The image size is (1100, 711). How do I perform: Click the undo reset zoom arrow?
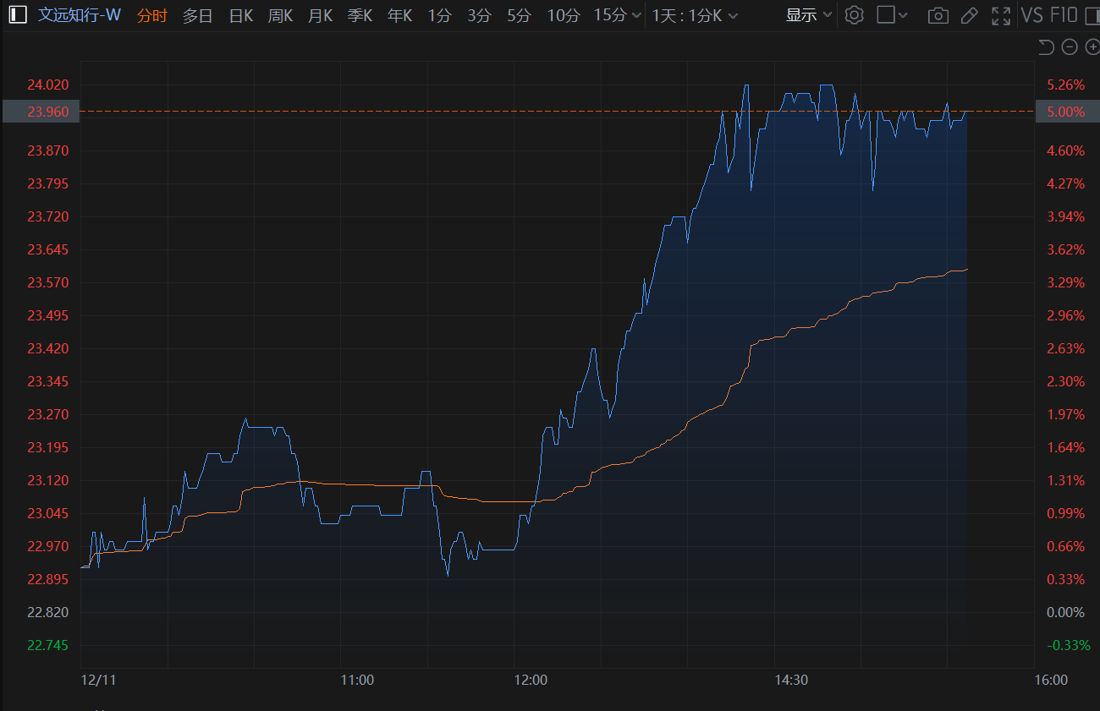click(x=1046, y=47)
